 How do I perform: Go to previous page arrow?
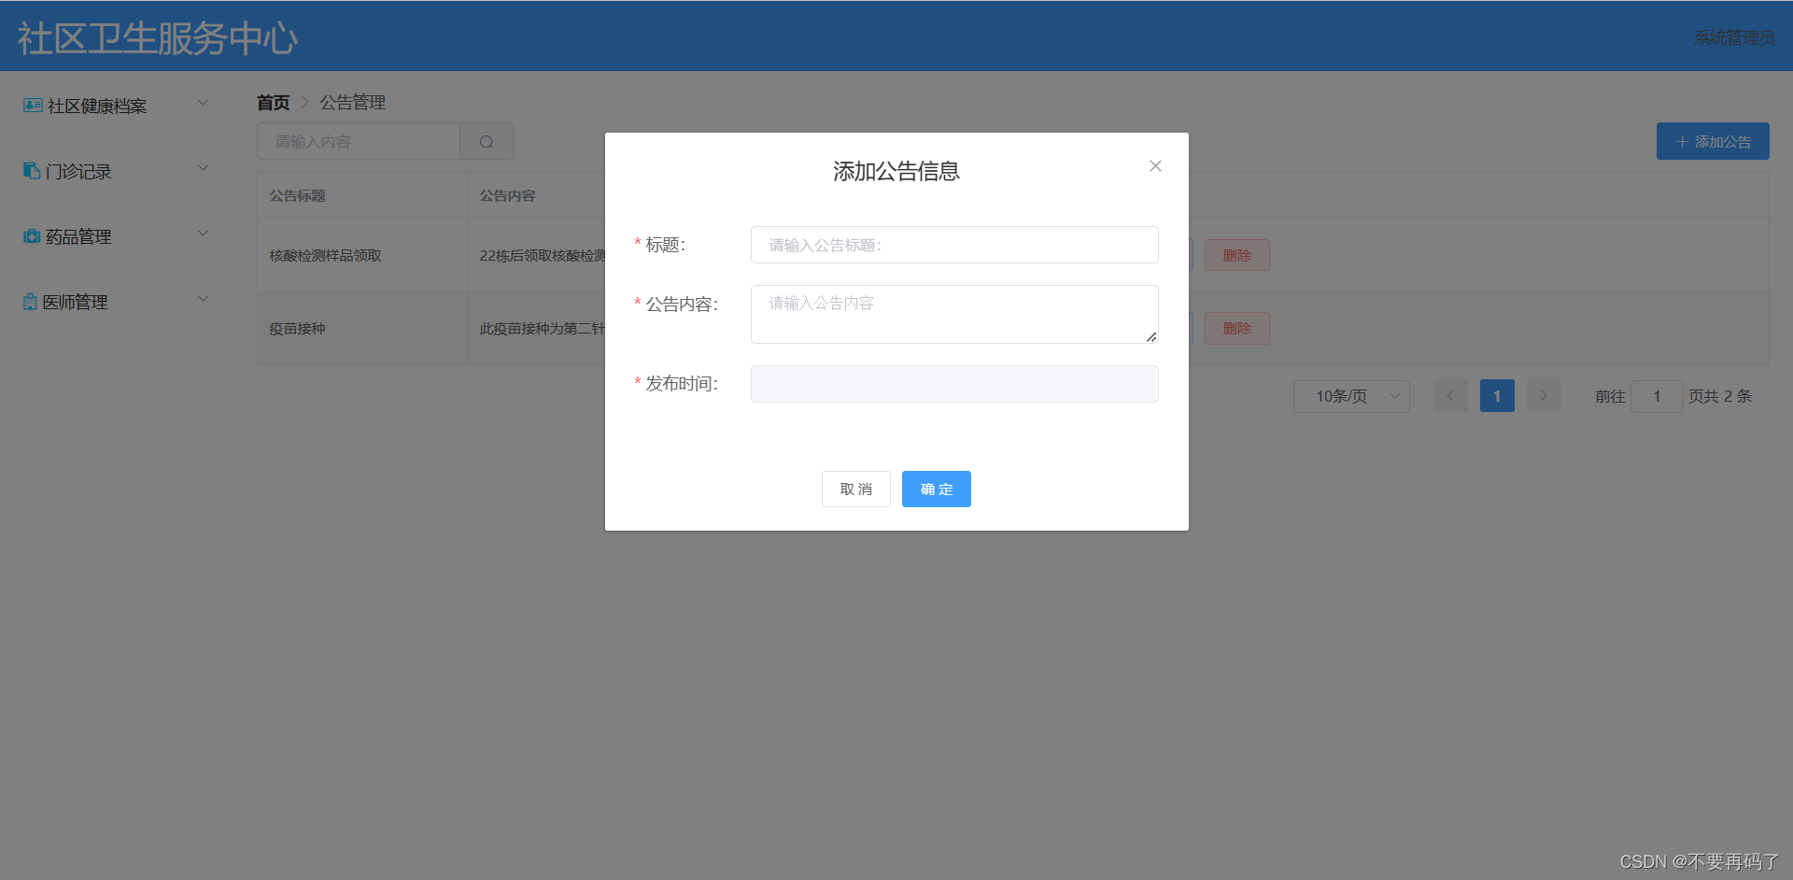1450,396
